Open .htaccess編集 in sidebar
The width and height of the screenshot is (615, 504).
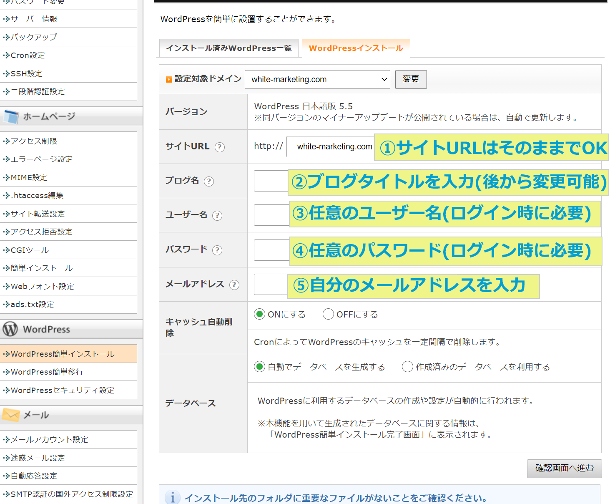(68, 195)
